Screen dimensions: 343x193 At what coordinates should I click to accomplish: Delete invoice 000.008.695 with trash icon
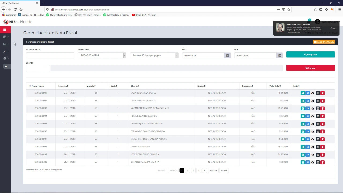pyautogui.click(x=323, y=124)
